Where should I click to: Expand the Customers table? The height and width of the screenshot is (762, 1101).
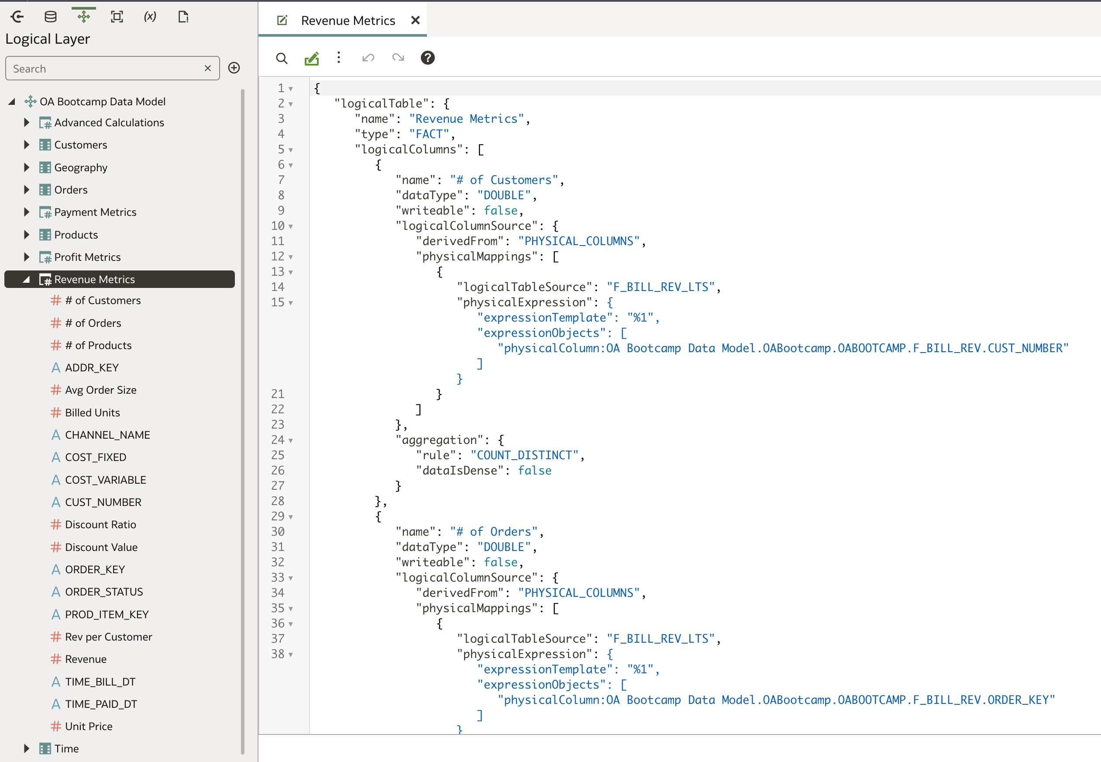[x=27, y=145]
